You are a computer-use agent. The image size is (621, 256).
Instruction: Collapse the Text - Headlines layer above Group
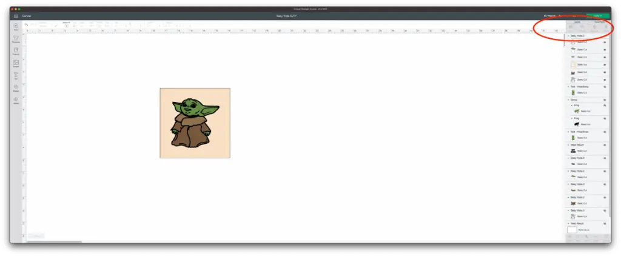[568, 87]
